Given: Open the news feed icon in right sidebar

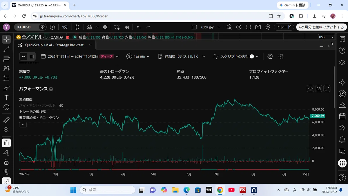Looking at the screenshot, I should [x=342, y=127].
